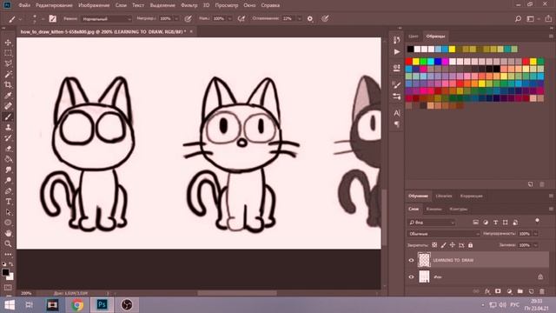556x313 pixels.
Task: Toggle lock transparent pixels
Action: pos(434,245)
